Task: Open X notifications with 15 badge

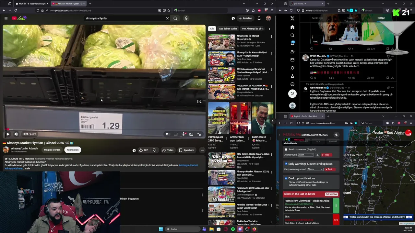Action: (292, 43)
